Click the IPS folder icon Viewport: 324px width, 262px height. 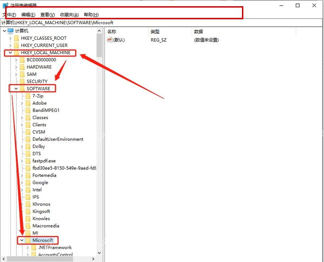pos(28,197)
